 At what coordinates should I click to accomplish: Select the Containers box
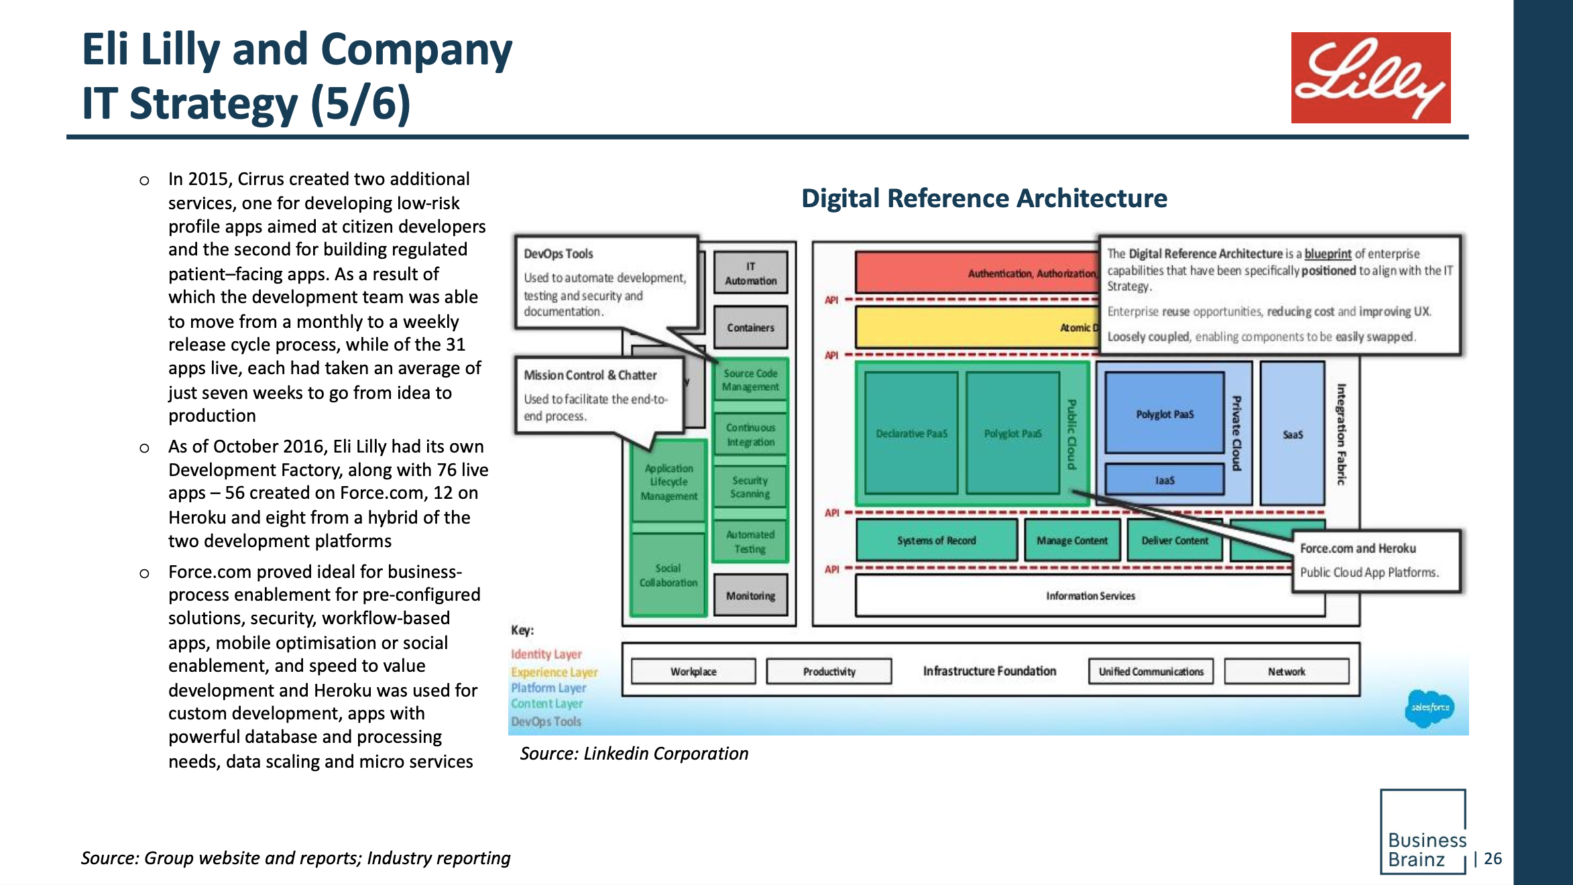tap(750, 327)
